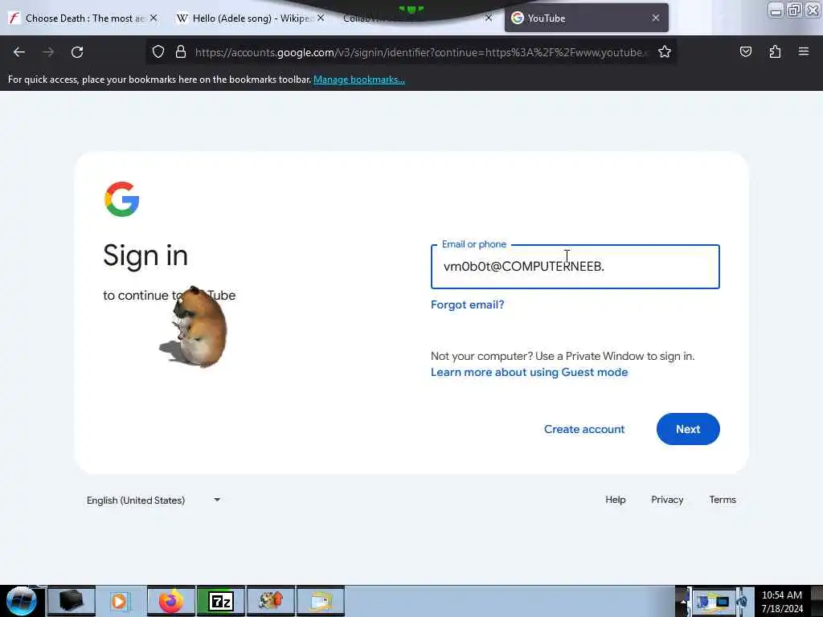This screenshot has height=617, width=823.
Task: Click the blue Next button
Action: 688,429
